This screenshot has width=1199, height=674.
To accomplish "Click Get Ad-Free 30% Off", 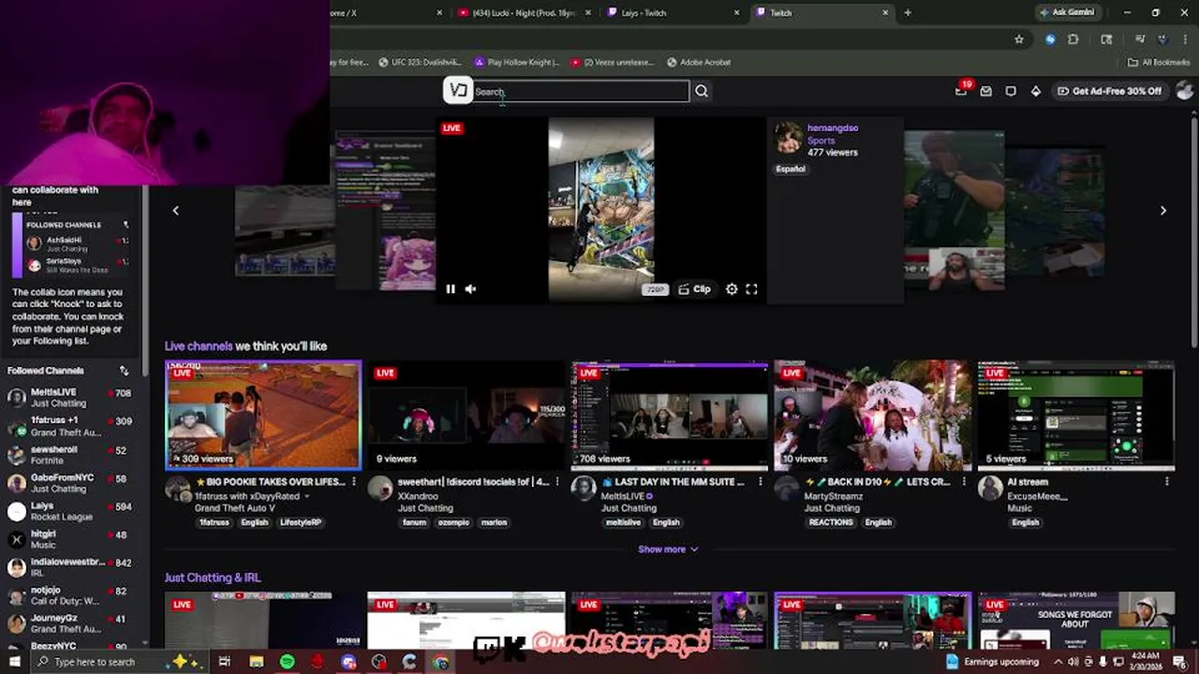I will point(1109,91).
